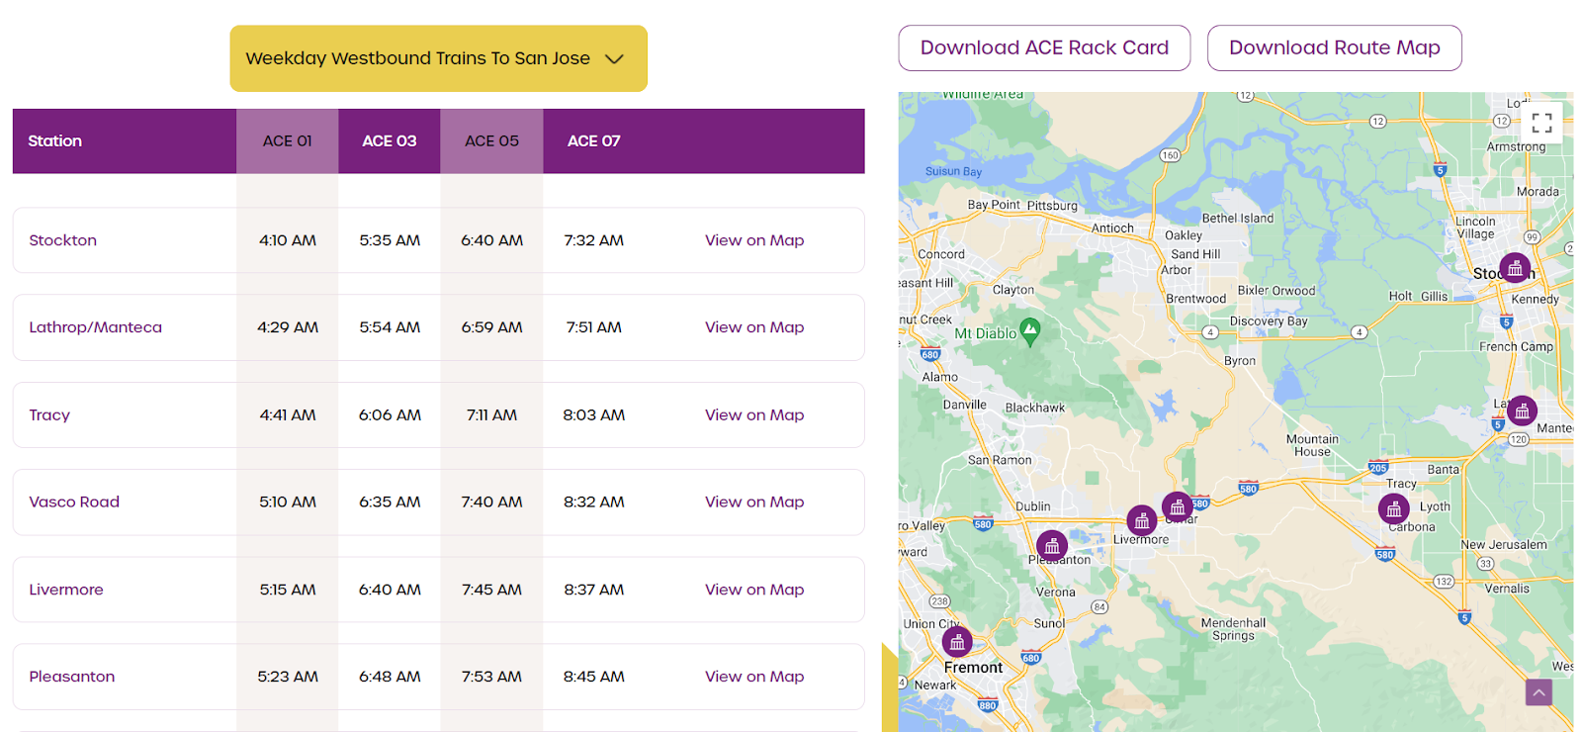Click the Livermore station map marker
Image resolution: width=1582 pixels, height=732 pixels.
coord(1142,520)
